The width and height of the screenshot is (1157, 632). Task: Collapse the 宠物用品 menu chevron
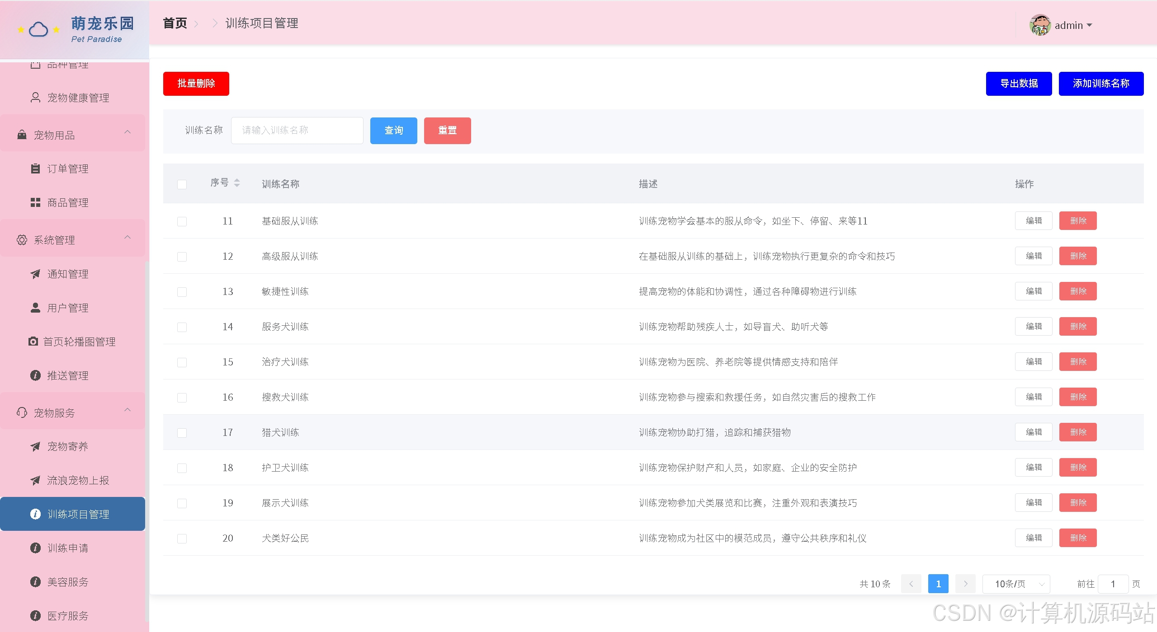(128, 132)
